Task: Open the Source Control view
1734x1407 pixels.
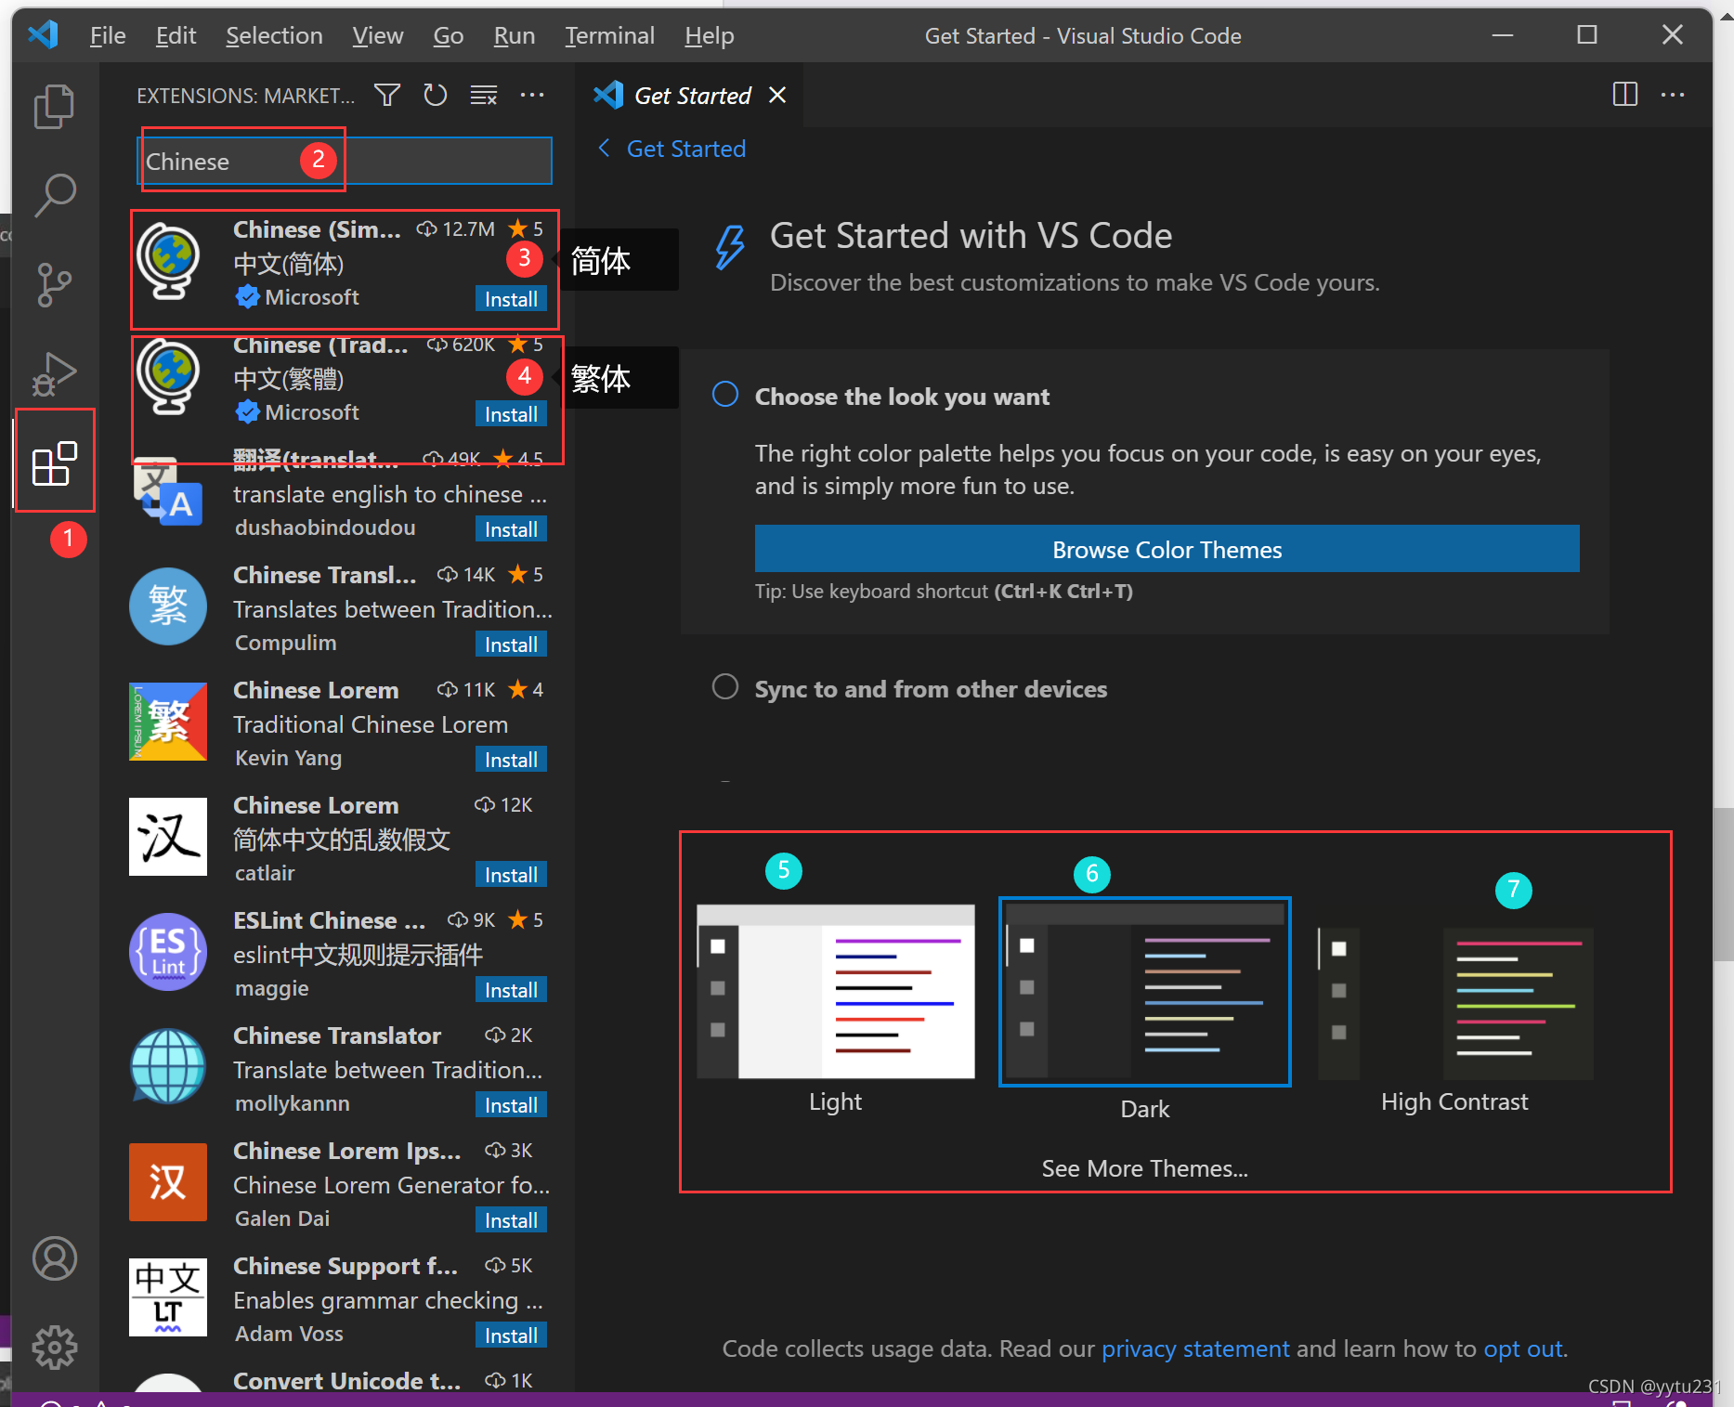Action: coord(54,284)
